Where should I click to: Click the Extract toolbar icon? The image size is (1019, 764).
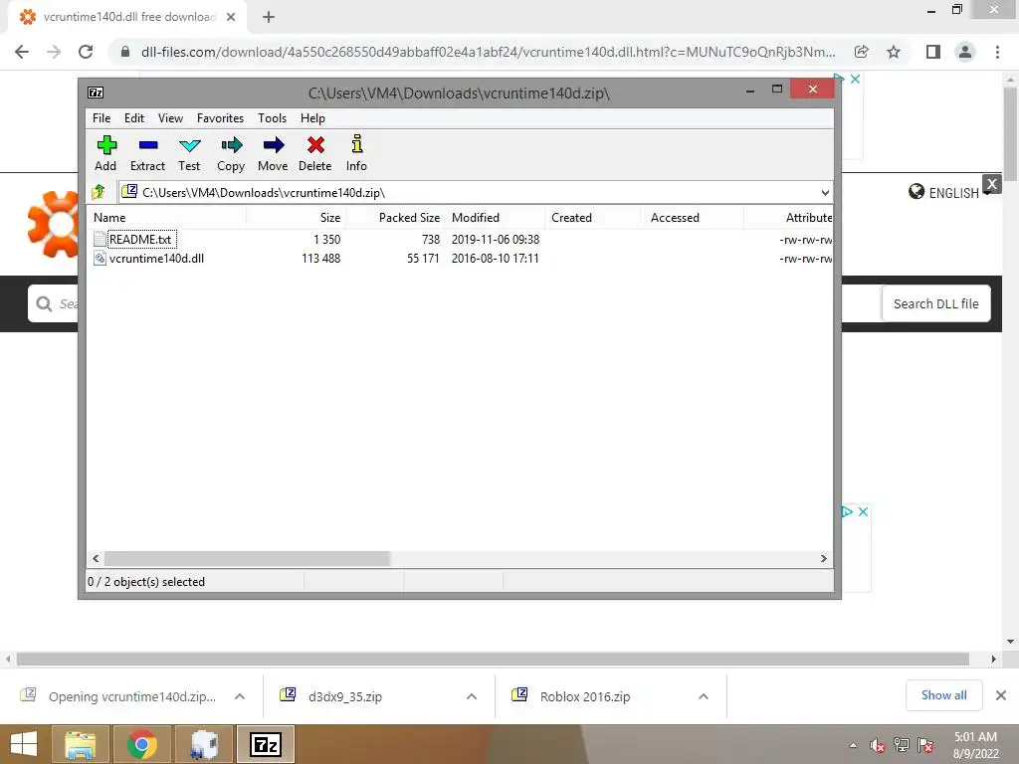click(148, 145)
